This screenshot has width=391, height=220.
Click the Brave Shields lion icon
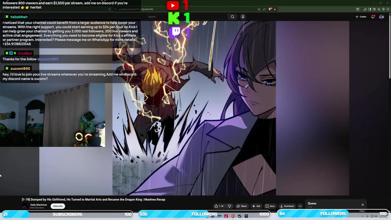pos(271,9)
